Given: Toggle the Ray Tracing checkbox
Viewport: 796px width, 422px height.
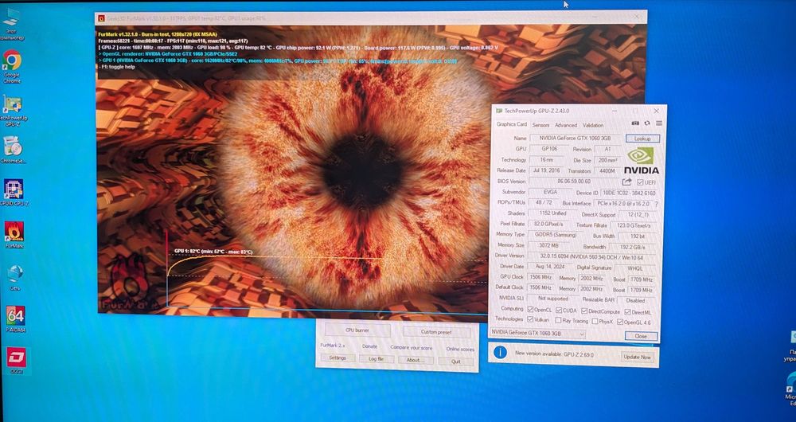Looking at the screenshot, I should click(559, 320).
